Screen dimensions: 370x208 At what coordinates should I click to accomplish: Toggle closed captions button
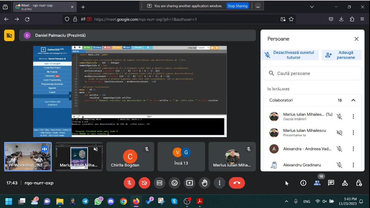point(160,183)
